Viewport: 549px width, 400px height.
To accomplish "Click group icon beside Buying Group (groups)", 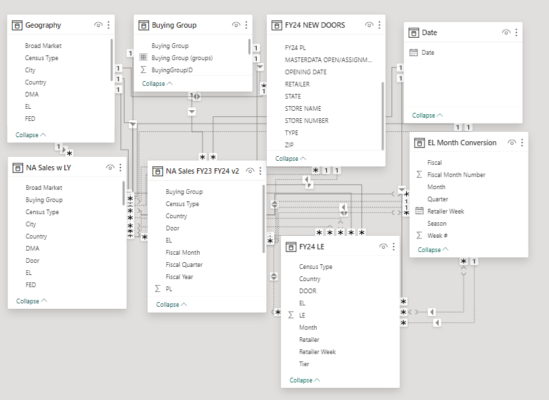I will pos(144,57).
